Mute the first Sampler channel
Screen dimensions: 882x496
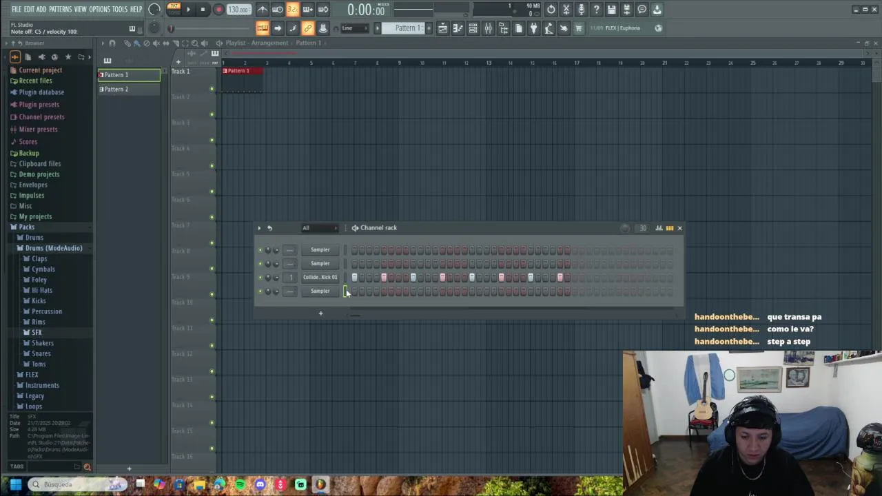[260, 250]
